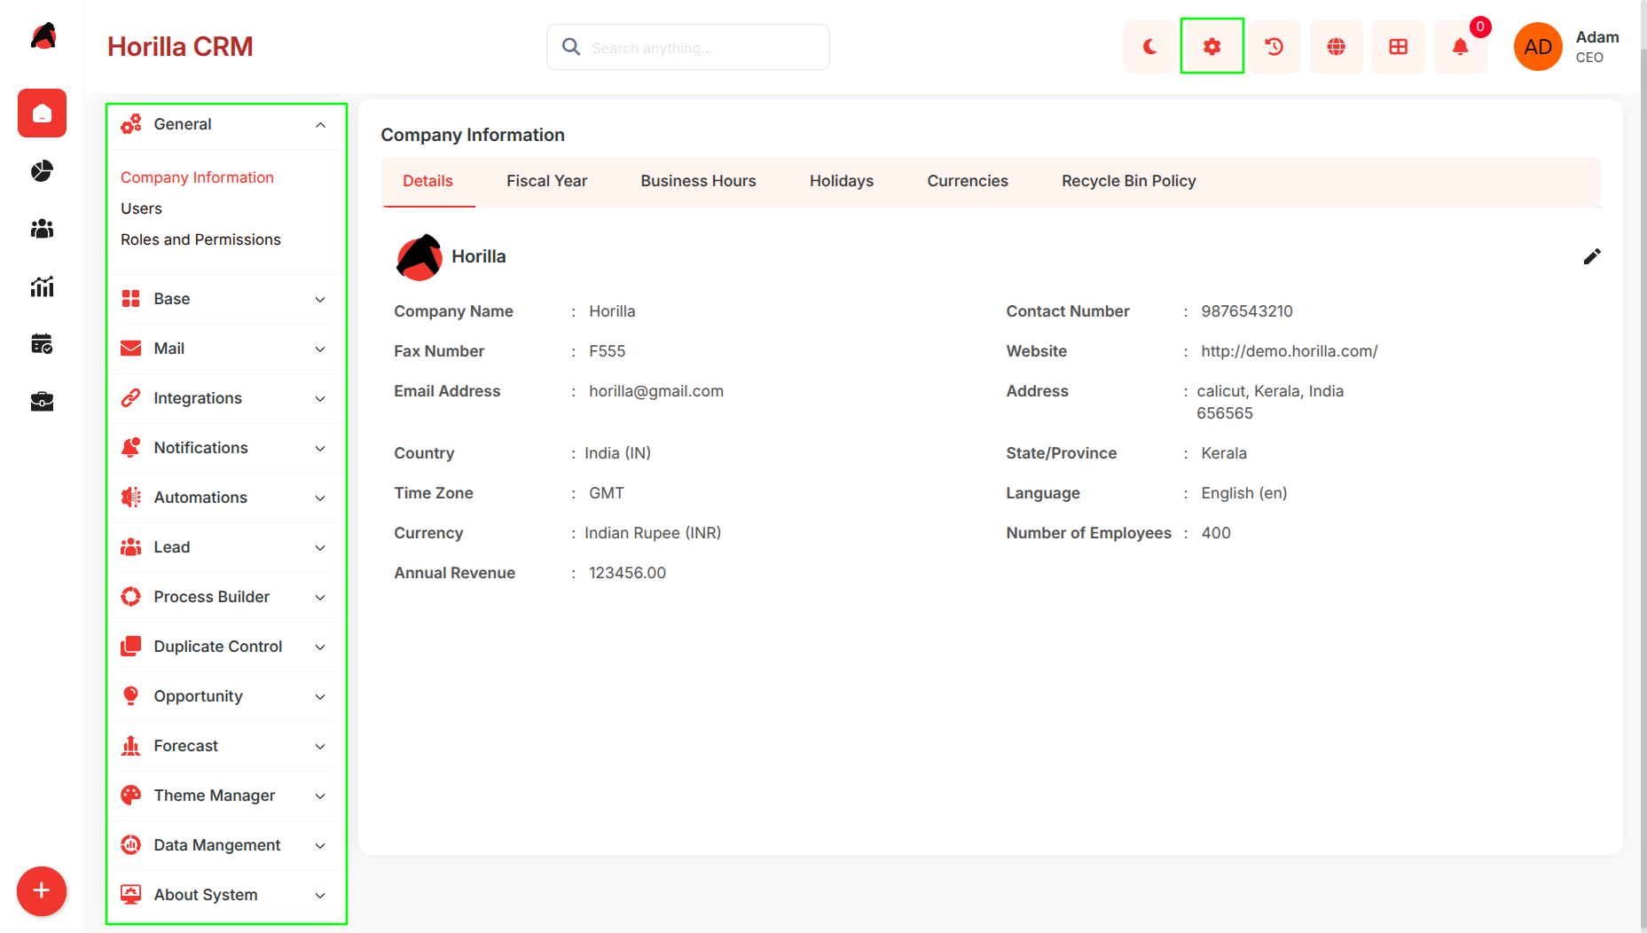Toggle dark mode with the moon icon
Image resolution: width=1647 pixels, height=933 pixels.
1150,47
